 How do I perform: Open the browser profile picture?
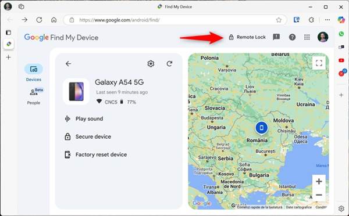(8, 6)
